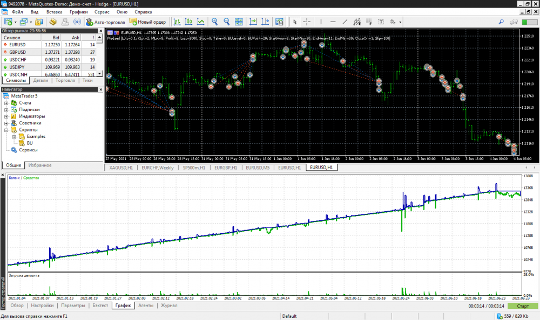This screenshot has width=540, height=320.
Task: Zoom in on the chart
Action: click(215, 22)
